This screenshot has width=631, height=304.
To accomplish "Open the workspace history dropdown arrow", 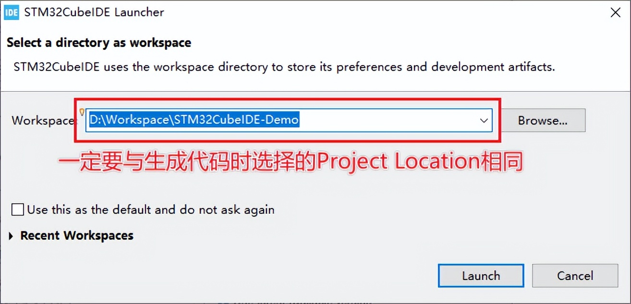I will pyautogui.click(x=484, y=120).
